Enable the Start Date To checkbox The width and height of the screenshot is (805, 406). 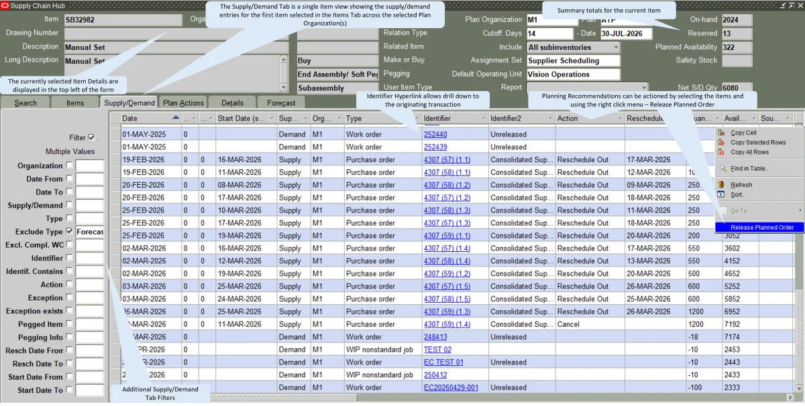(70, 390)
